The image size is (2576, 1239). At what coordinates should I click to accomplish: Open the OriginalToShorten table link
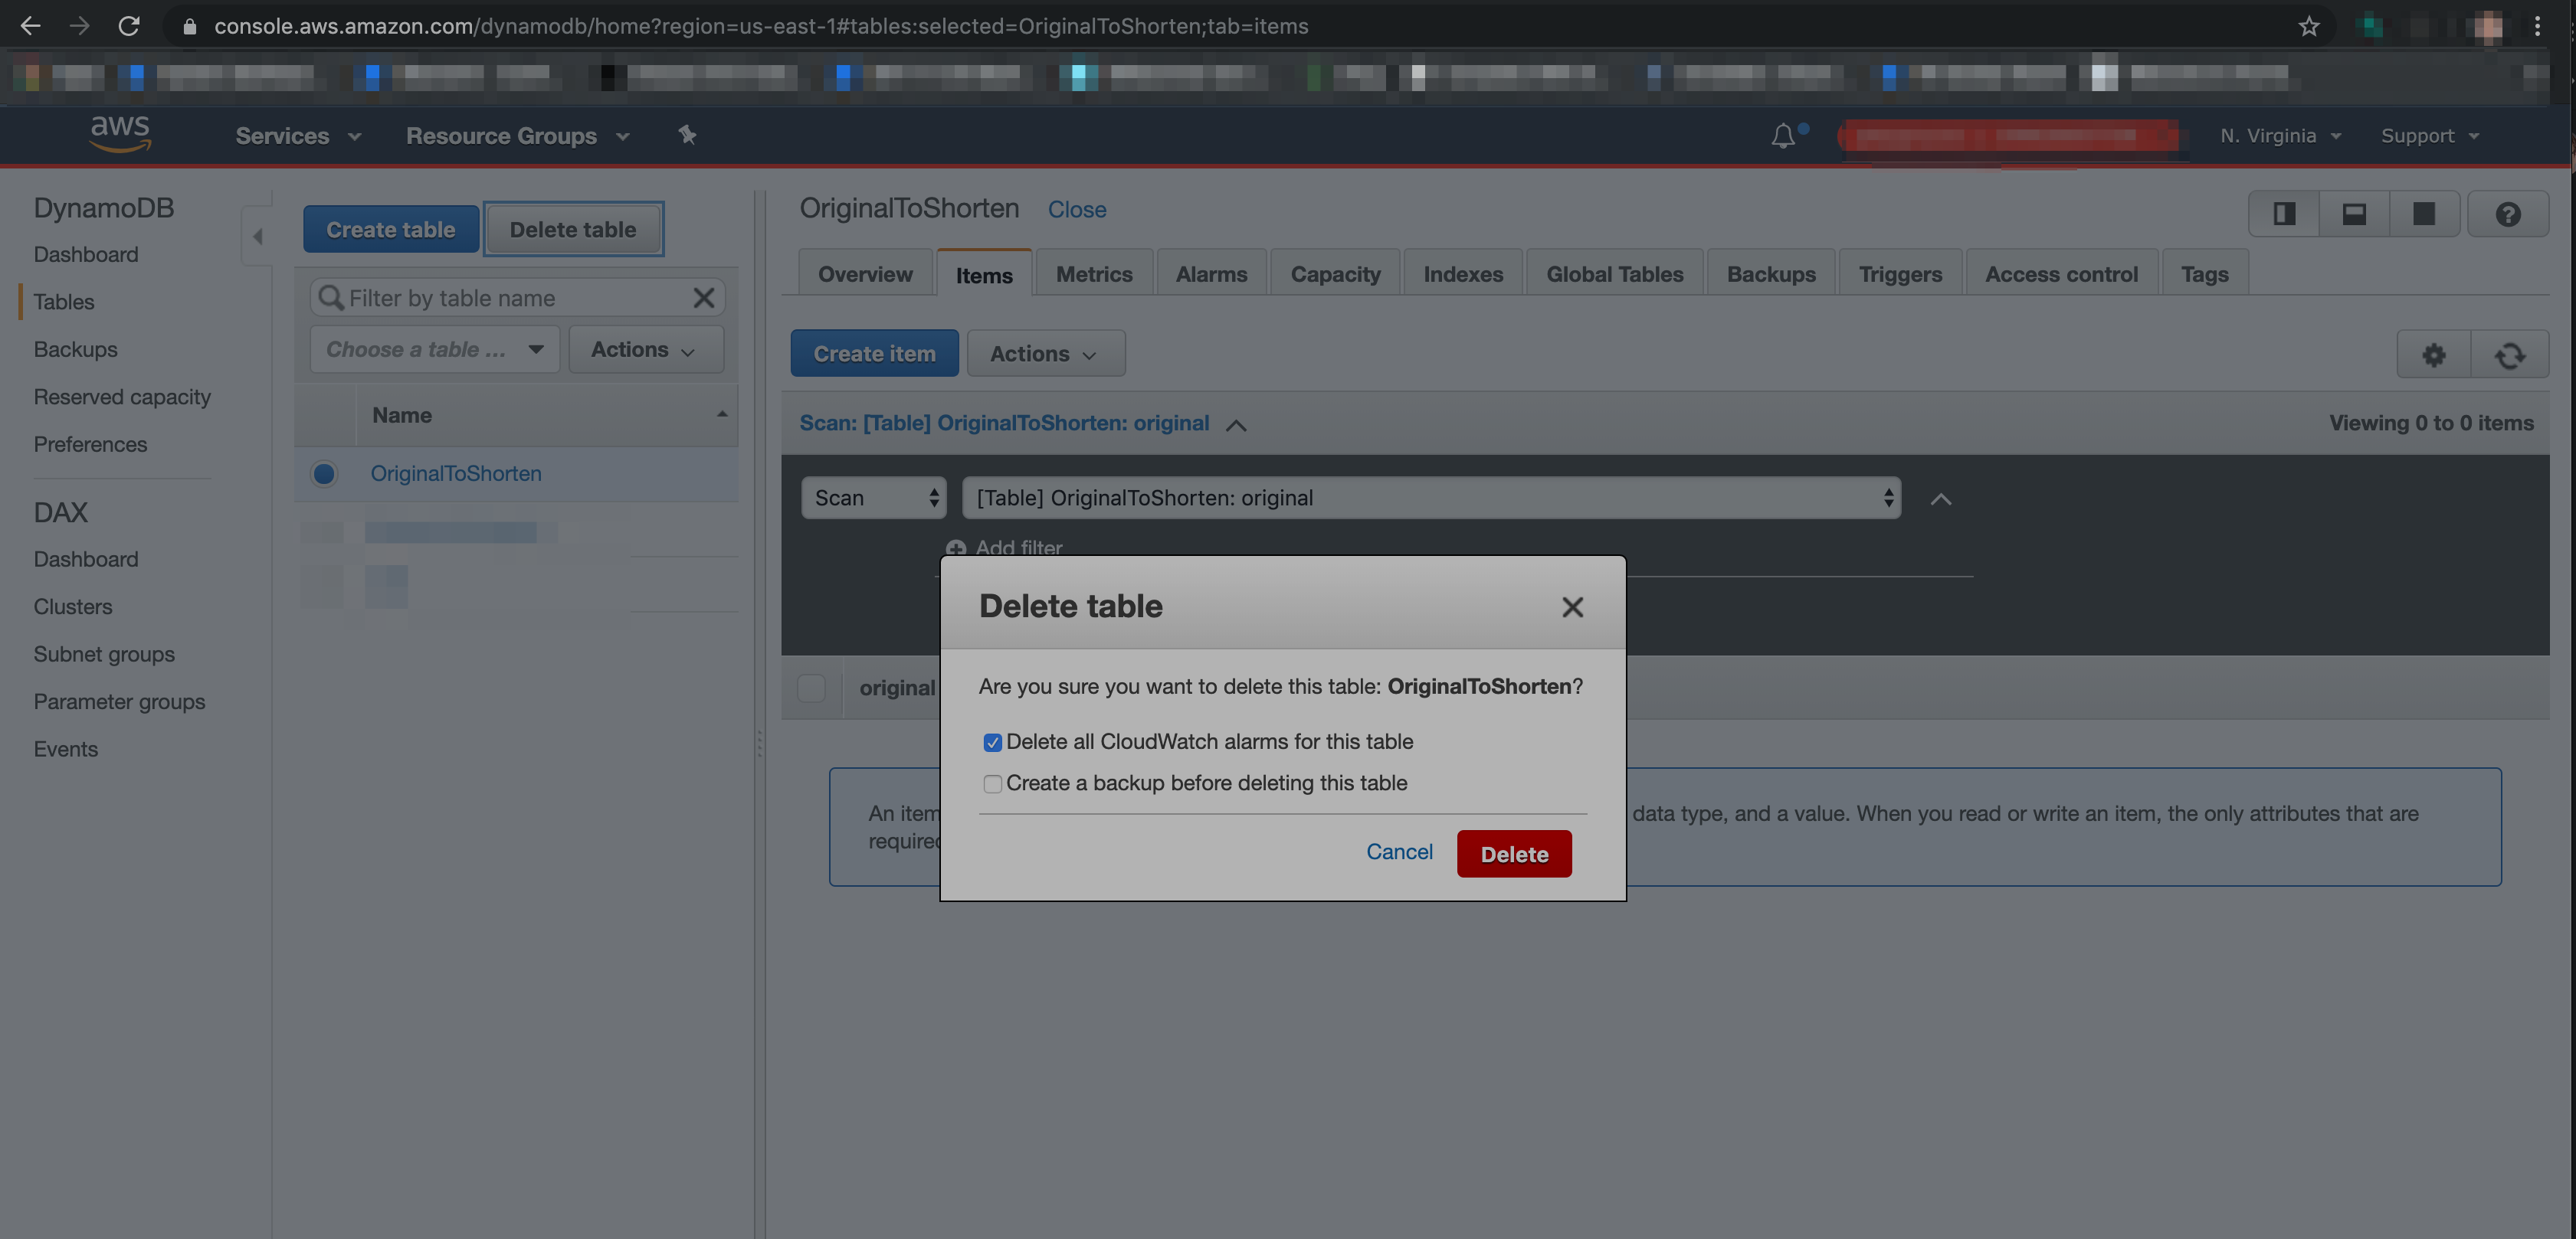[x=456, y=472]
